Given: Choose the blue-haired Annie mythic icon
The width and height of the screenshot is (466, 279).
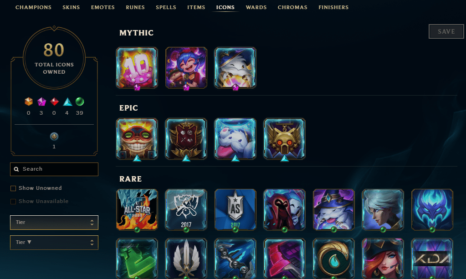Looking at the screenshot, I should click(x=186, y=68).
